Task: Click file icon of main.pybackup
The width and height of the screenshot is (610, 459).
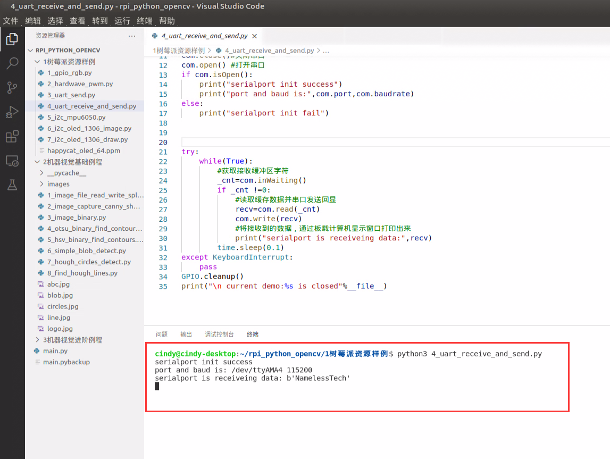Action: [37, 362]
